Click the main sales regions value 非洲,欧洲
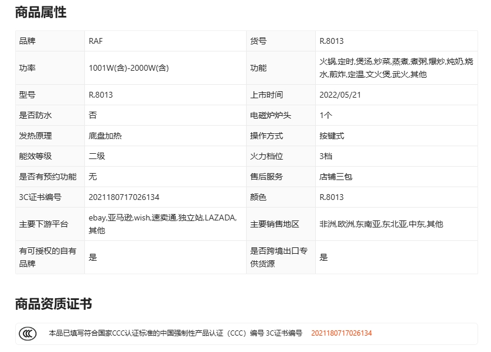The width and height of the screenshot is (491, 352). (x=381, y=224)
